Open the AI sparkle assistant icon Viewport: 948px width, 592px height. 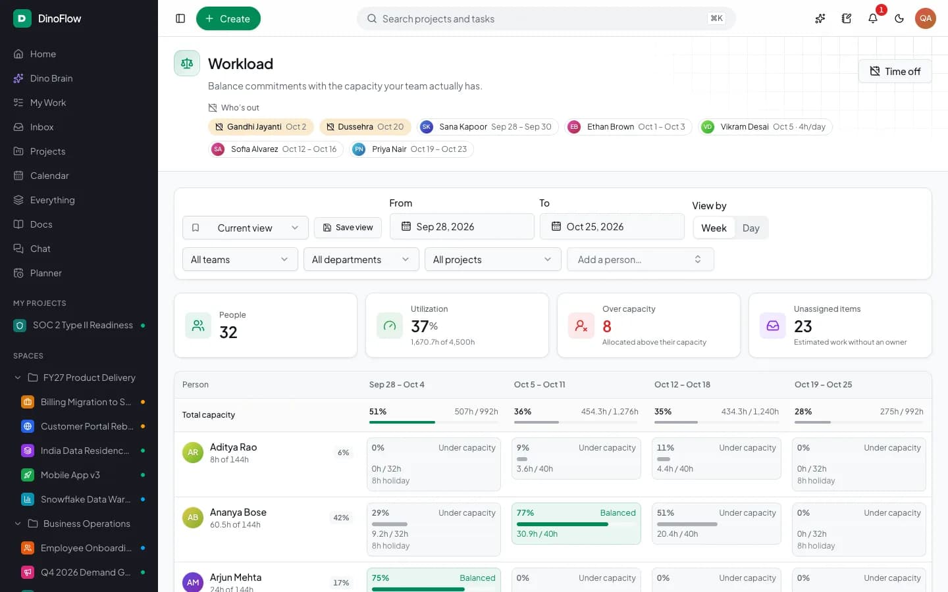(820, 18)
